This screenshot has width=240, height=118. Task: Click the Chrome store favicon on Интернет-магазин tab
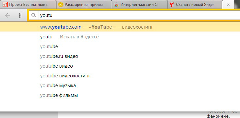tap(116, 5)
